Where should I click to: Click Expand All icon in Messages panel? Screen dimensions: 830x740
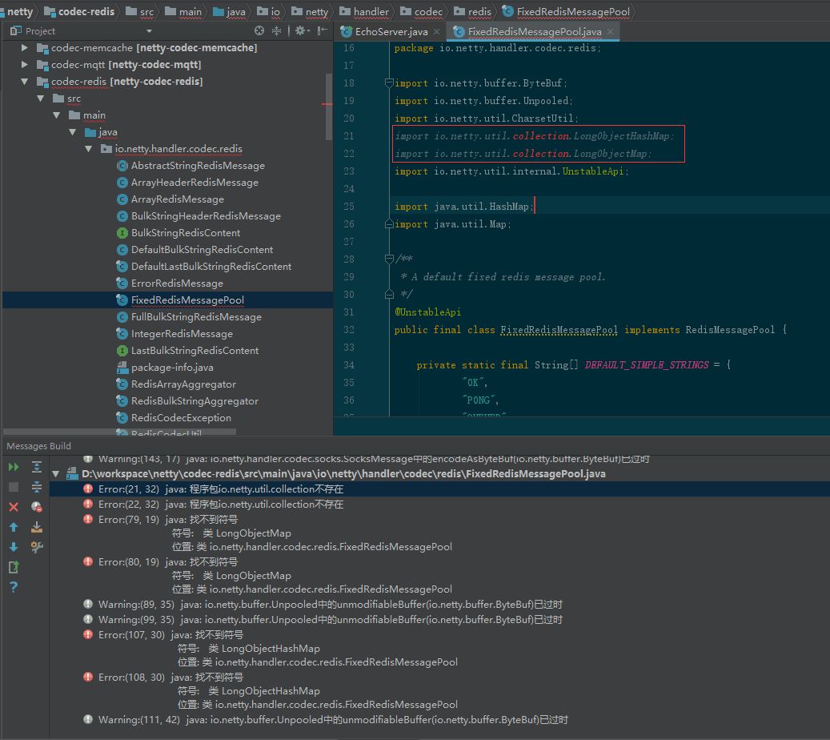tap(37, 467)
